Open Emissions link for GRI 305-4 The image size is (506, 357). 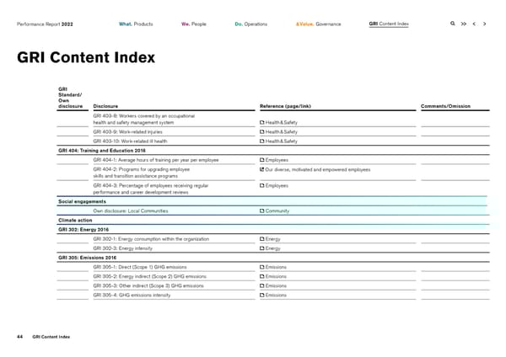click(276, 296)
